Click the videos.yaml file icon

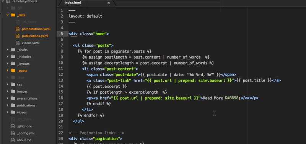click(x=18, y=43)
